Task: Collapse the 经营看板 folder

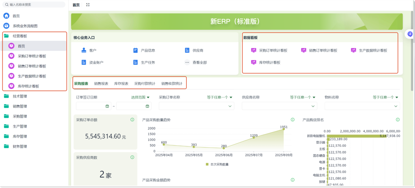Action: (20, 36)
